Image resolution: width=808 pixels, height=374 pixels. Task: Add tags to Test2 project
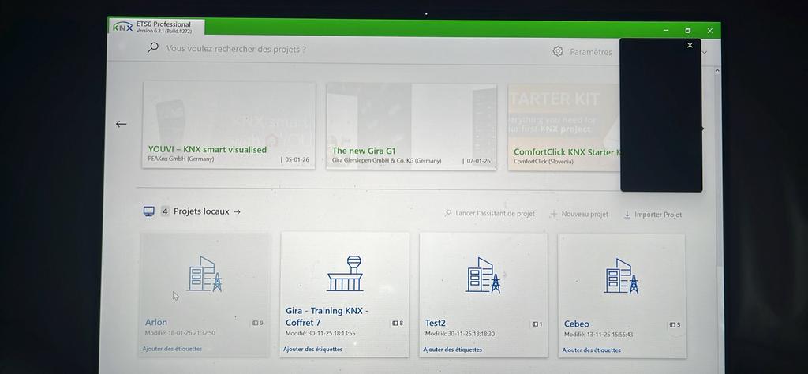click(x=452, y=350)
